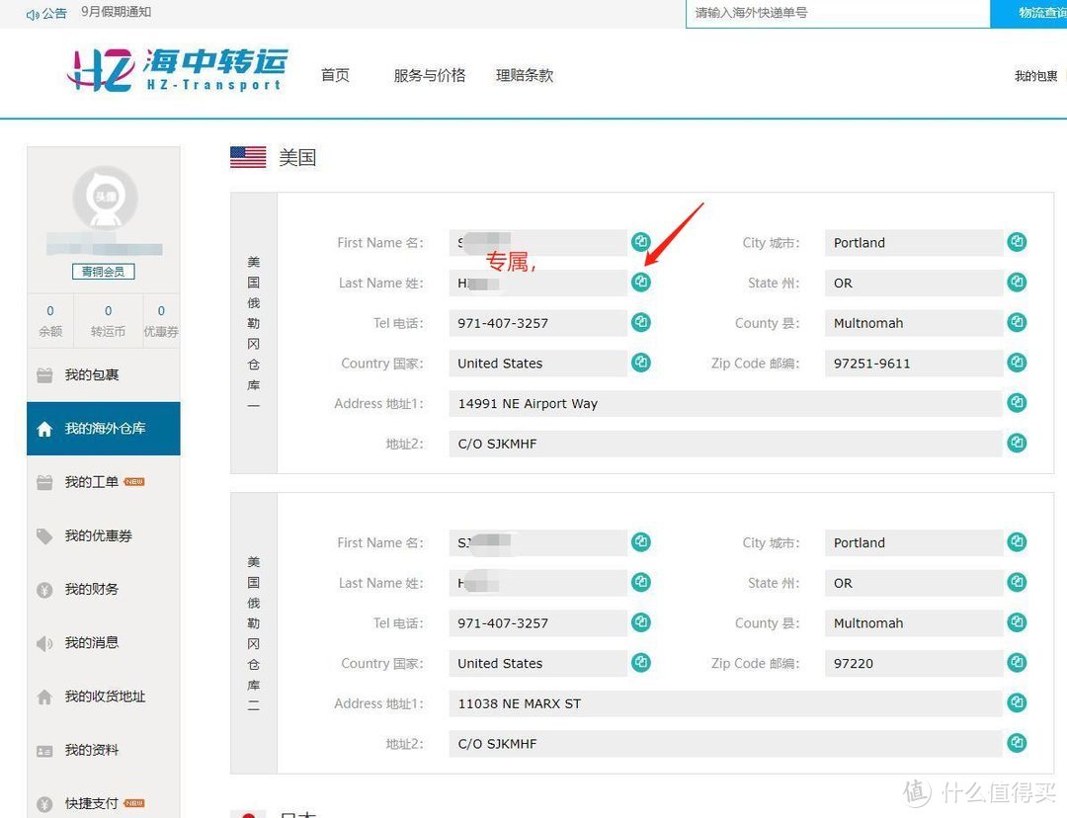Open the 首页 menu item
Screen dimensions: 1067x818
[x=335, y=74]
